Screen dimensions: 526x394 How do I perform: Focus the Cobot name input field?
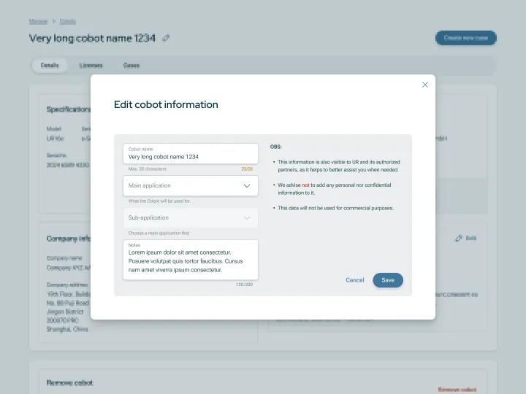(x=190, y=156)
